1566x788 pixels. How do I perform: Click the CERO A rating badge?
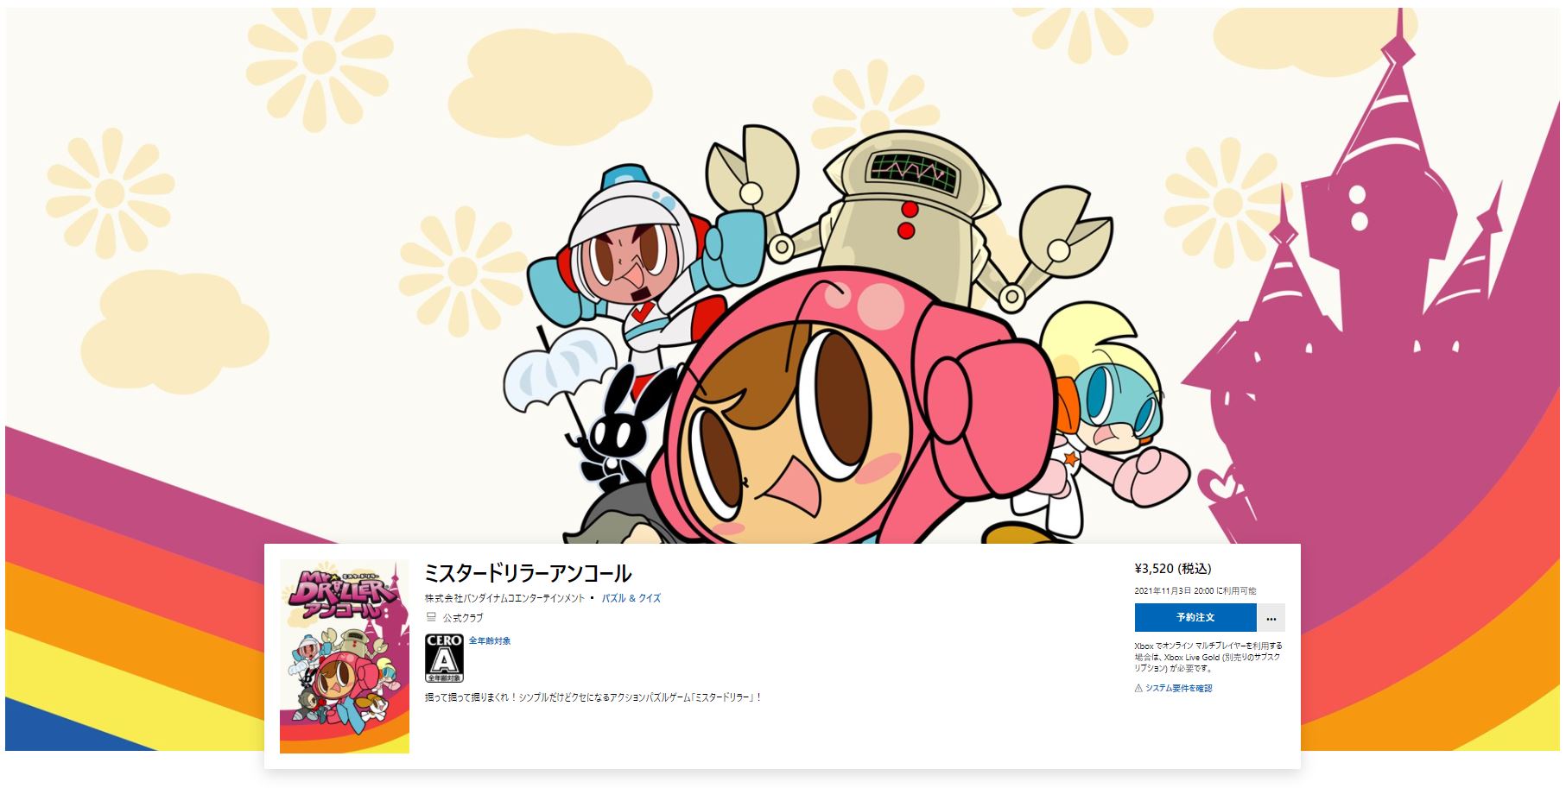tap(444, 658)
